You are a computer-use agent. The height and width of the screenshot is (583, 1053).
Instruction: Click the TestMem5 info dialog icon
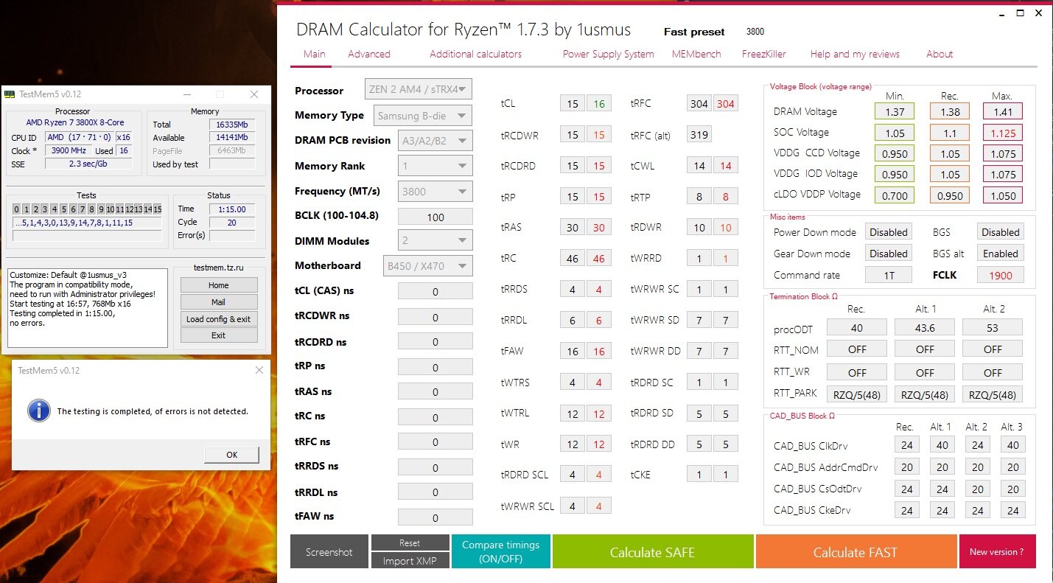(x=38, y=411)
